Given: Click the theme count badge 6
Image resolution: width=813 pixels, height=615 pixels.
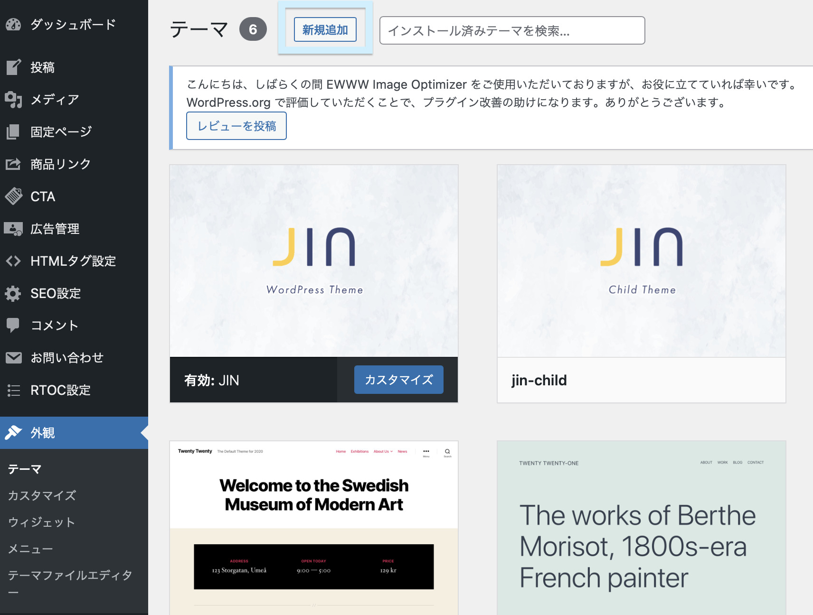Looking at the screenshot, I should coord(253,29).
